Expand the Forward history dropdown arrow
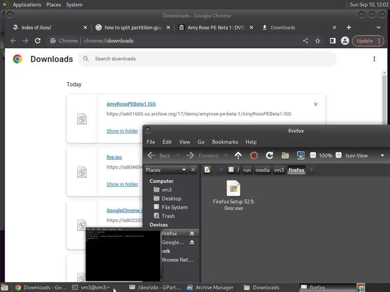This screenshot has height=292, width=390. click(225, 156)
